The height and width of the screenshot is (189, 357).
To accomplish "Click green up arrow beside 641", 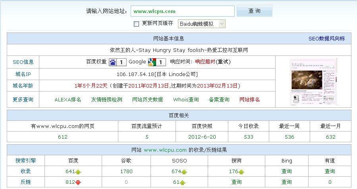I will (x=78, y=172).
